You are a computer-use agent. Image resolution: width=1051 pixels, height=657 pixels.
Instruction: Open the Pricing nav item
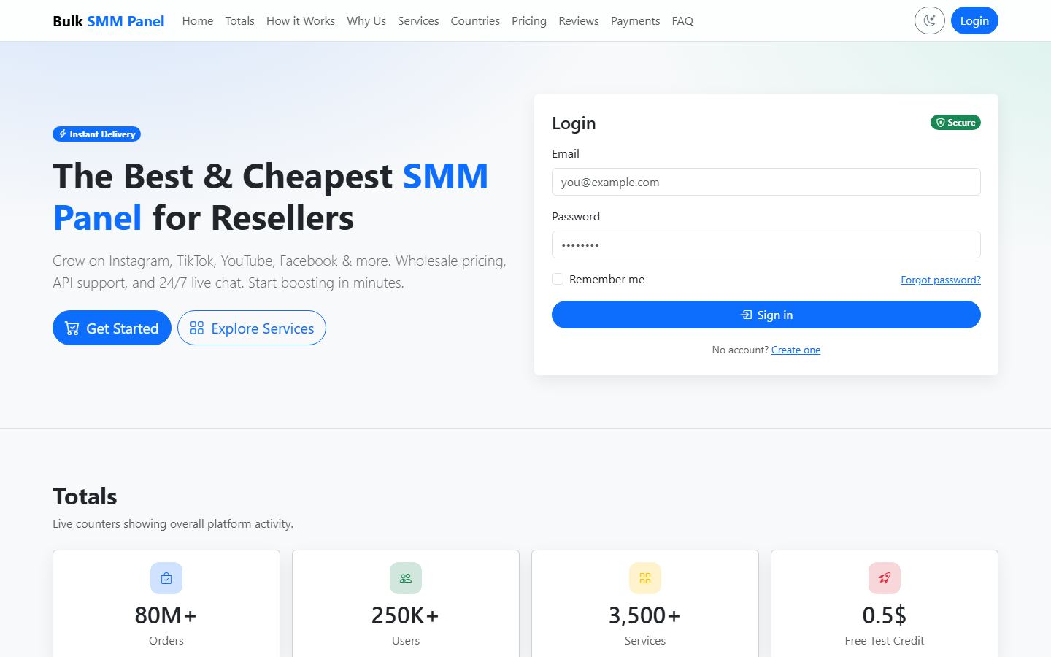[x=529, y=21]
